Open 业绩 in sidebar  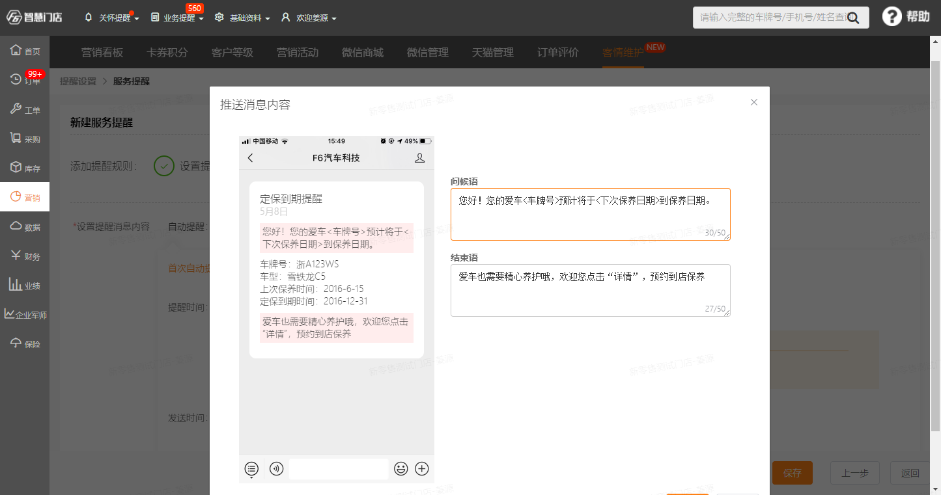[25, 285]
